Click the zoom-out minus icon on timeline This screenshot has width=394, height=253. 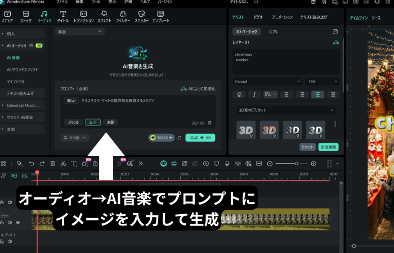270,164
